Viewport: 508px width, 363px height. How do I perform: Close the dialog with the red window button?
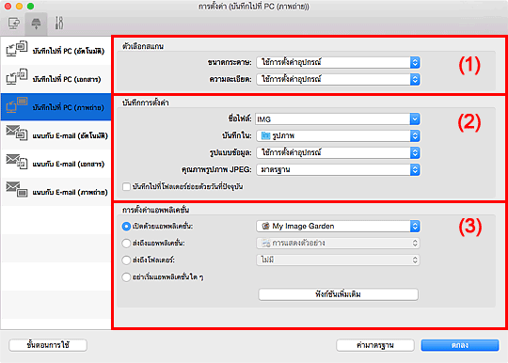coord(8,7)
